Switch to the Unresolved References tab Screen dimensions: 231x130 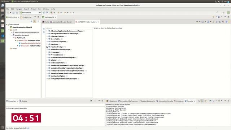[x=127, y=101]
